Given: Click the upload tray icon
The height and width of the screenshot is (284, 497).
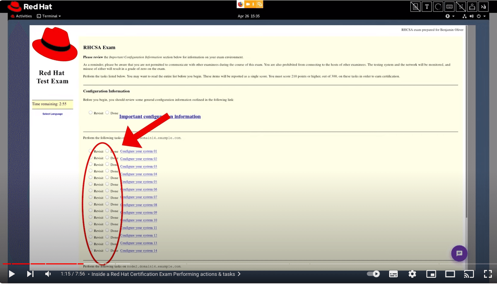Looking at the screenshot, I should [472, 7].
